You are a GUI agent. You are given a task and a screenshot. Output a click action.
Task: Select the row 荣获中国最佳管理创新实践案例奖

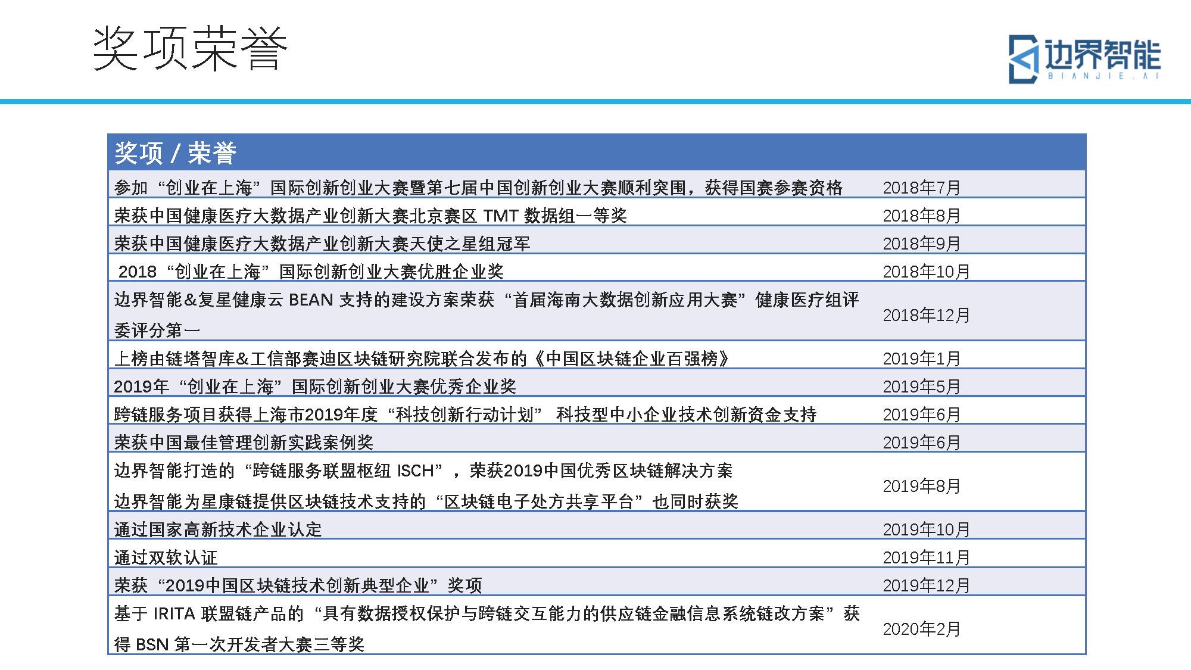(597, 439)
